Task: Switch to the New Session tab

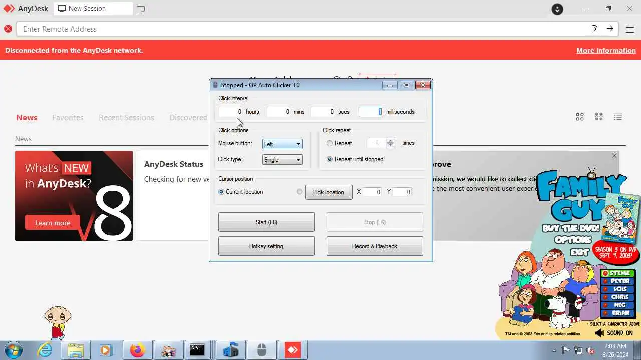Action: pyautogui.click(x=93, y=9)
